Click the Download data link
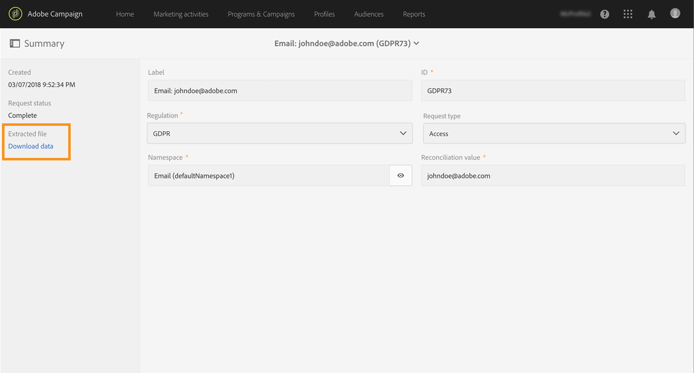Image resolution: width=694 pixels, height=373 pixels. (31, 146)
